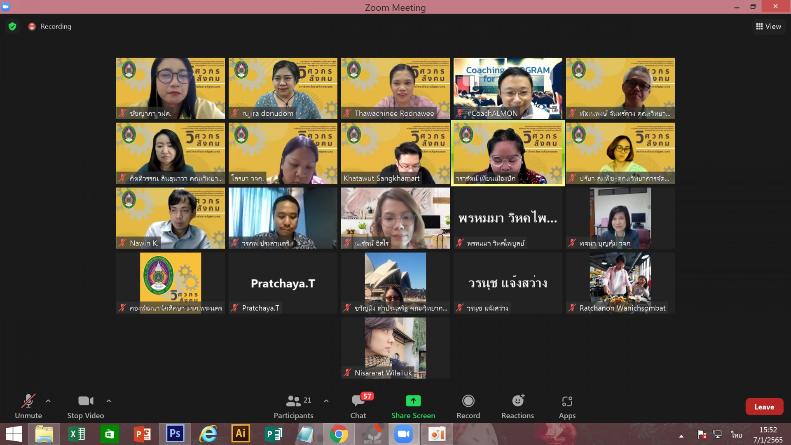This screenshot has width=791, height=445.
Task: Click the green Share Screen icon
Action: click(x=413, y=401)
